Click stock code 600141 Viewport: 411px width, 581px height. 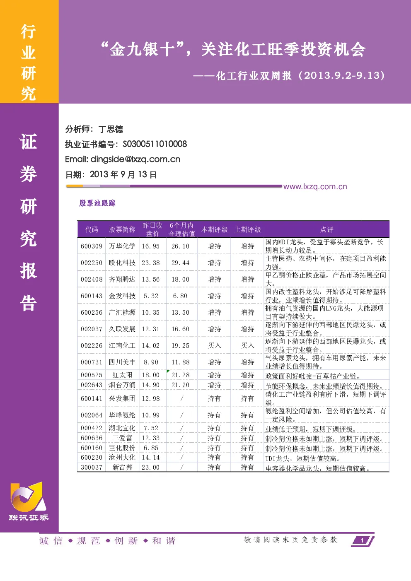click(x=92, y=399)
